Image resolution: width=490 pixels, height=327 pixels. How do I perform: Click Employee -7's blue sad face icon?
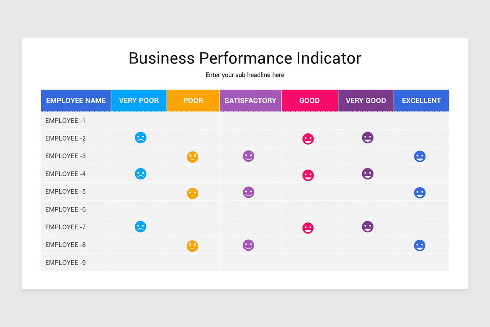pos(140,227)
